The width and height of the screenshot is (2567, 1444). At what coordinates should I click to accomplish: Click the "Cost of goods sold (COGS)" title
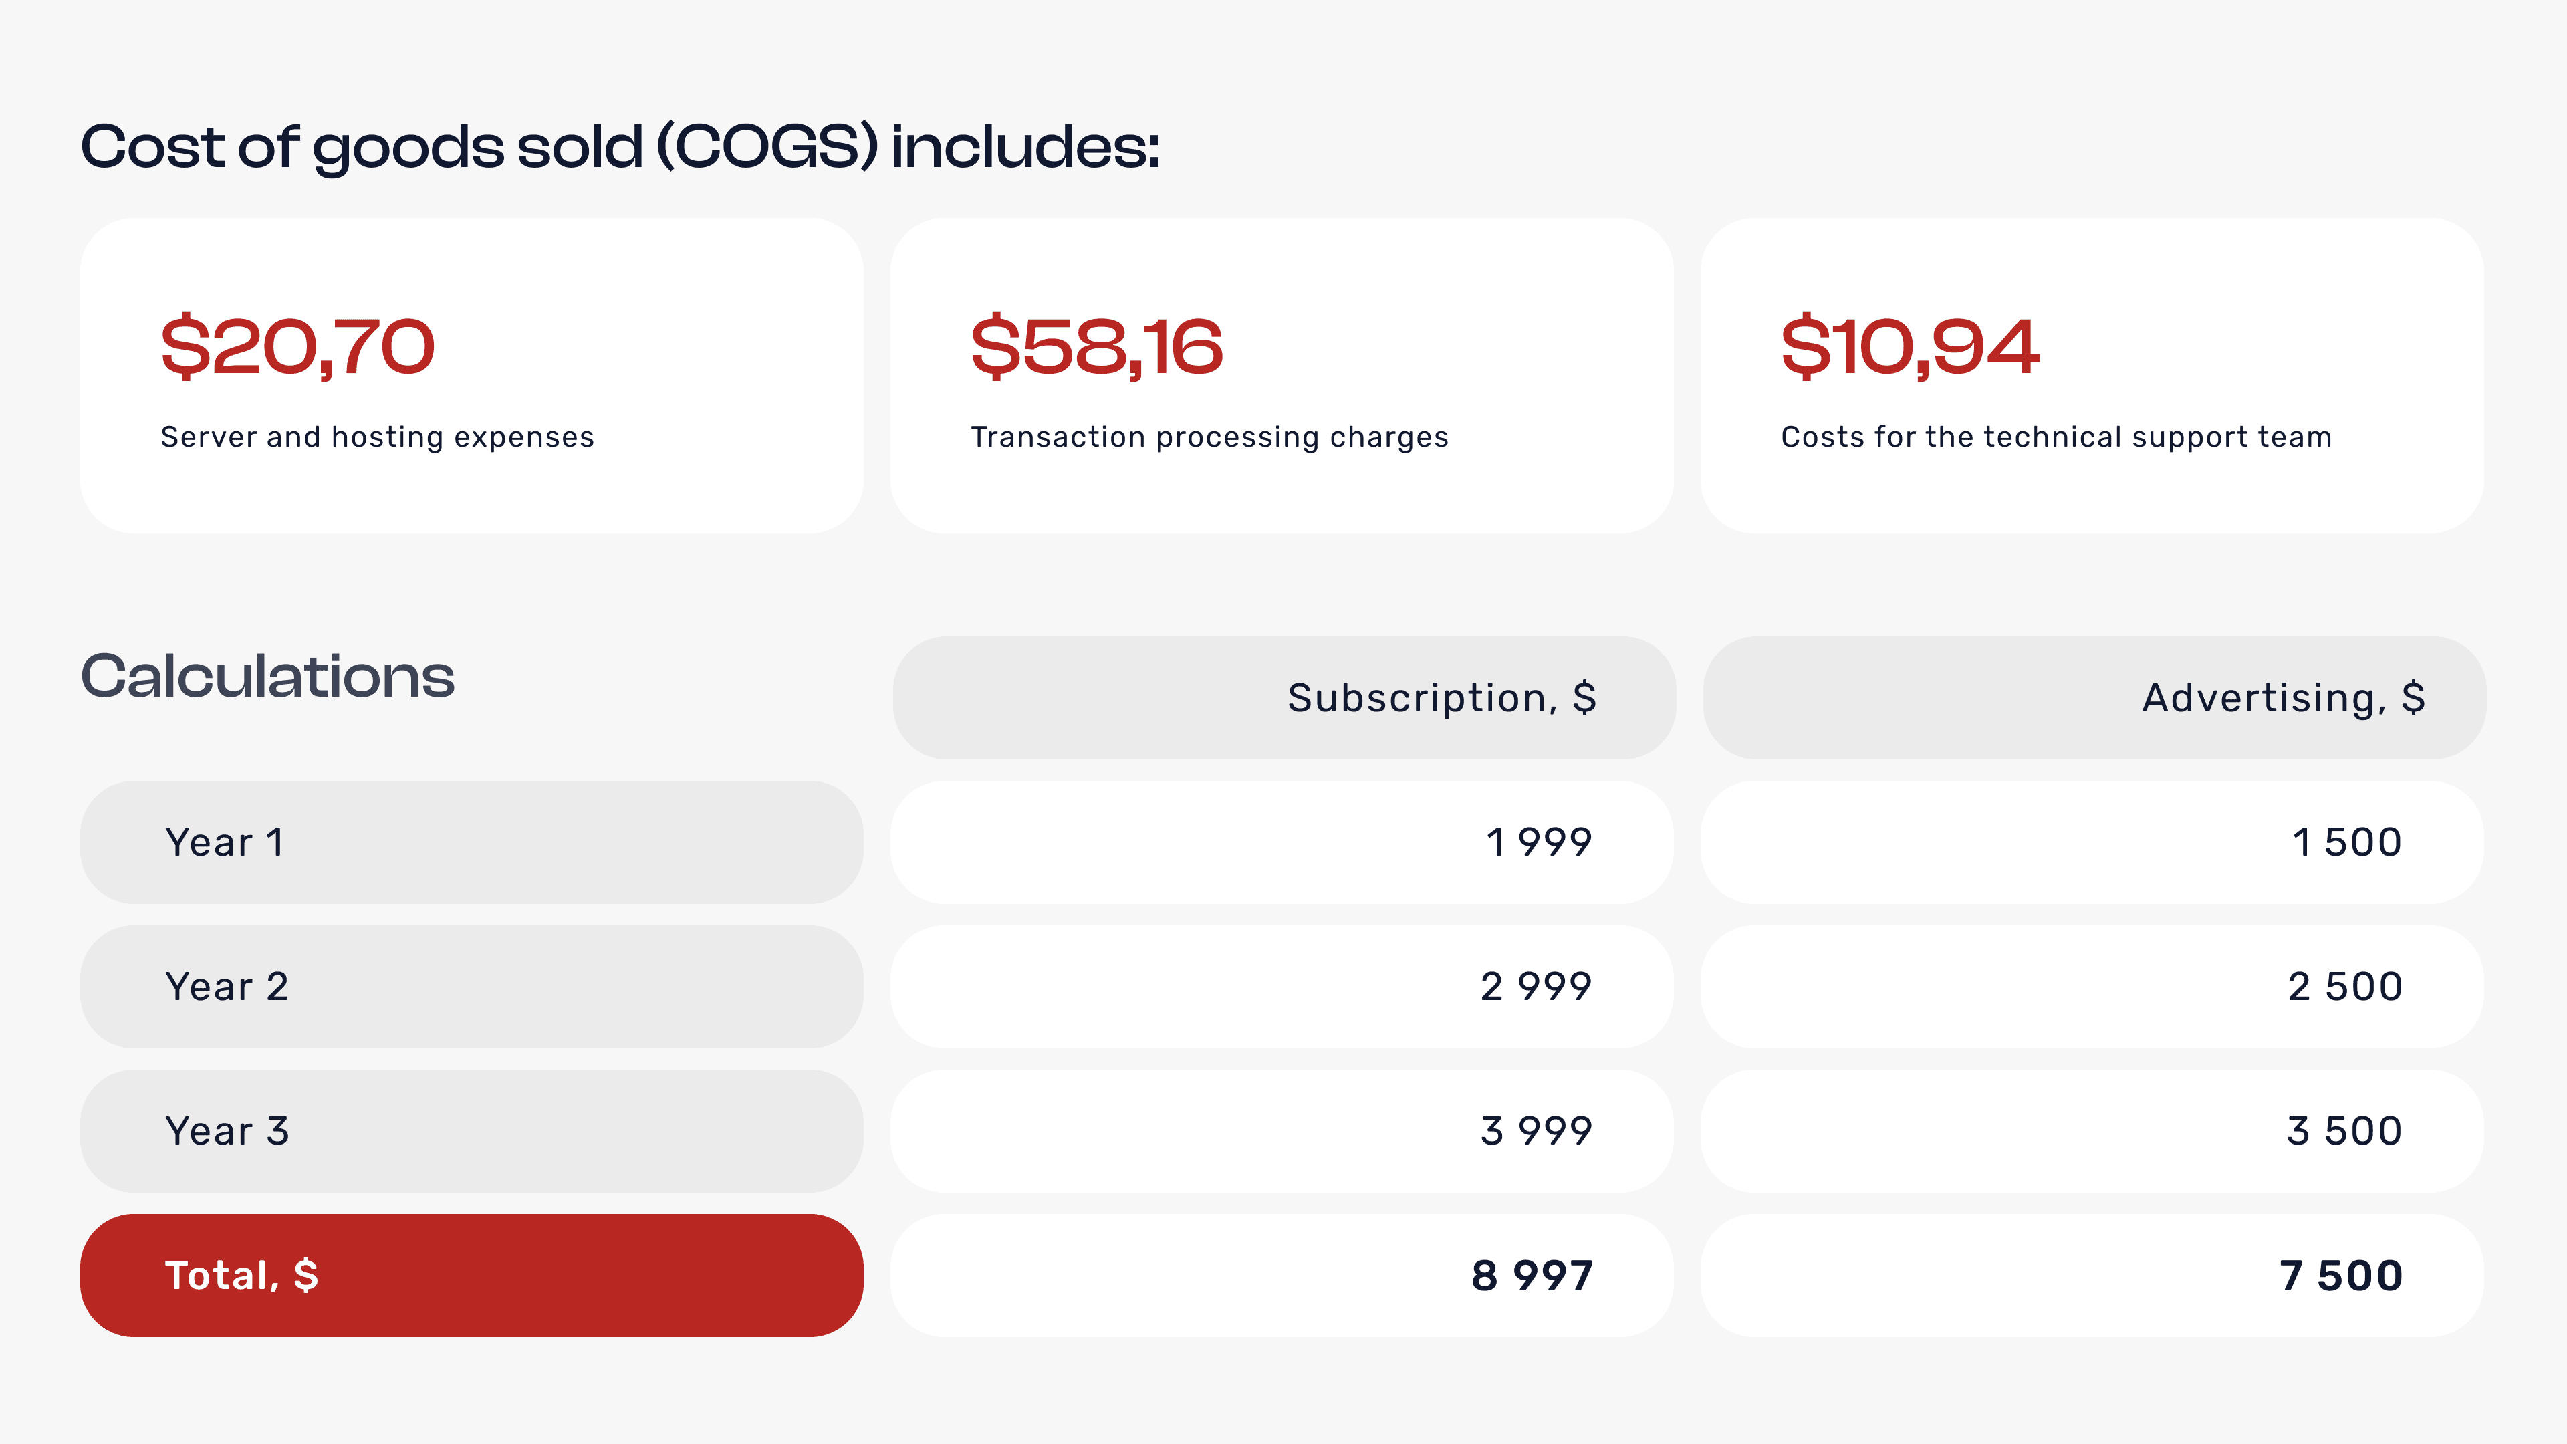coord(620,148)
